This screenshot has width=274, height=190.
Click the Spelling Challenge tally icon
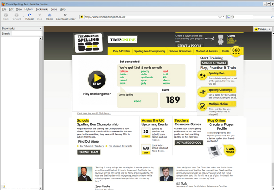203,92
